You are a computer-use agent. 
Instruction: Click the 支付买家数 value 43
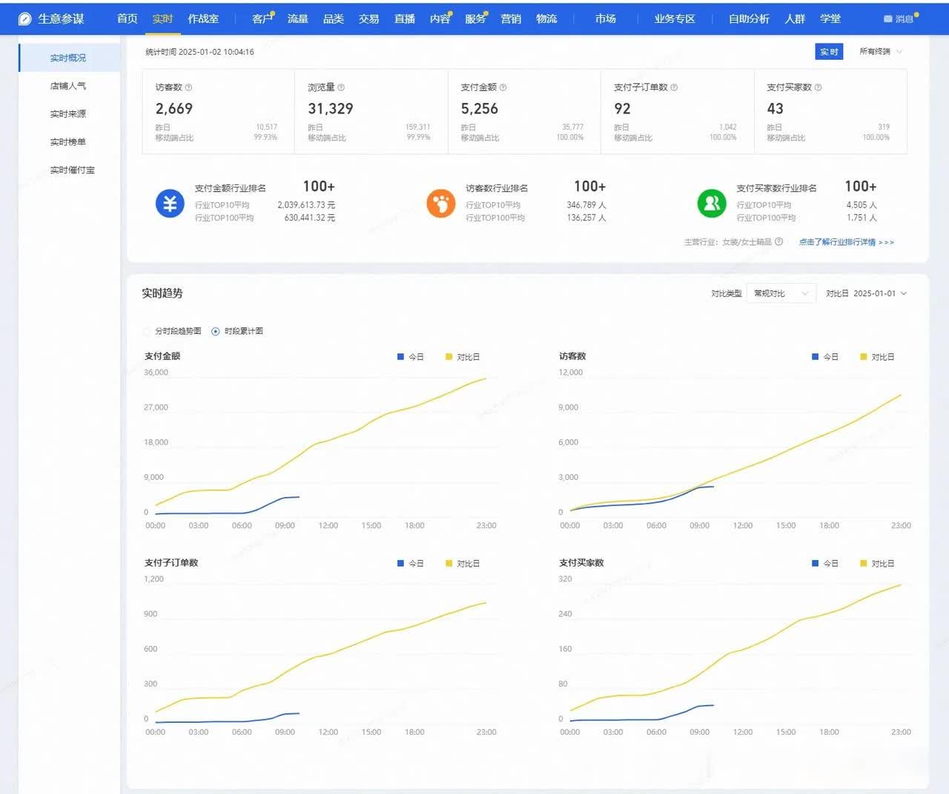pyautogui.click(x=775, y=109)
